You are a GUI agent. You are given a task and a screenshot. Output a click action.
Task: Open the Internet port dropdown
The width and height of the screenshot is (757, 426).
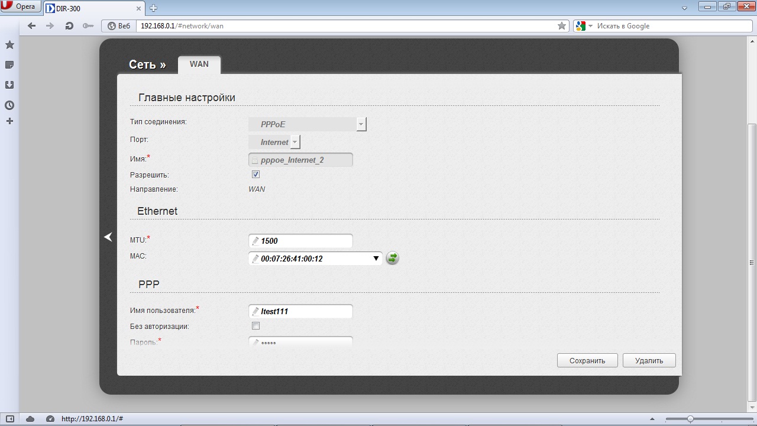[x=274, y=142]
